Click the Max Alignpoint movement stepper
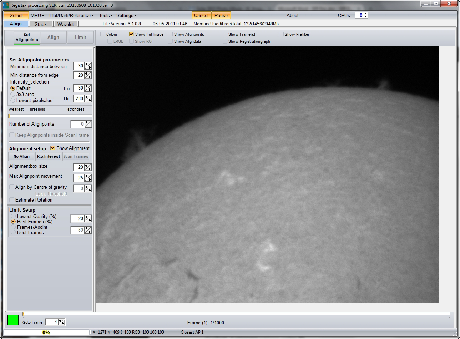This screenshot has height=339, width=460. (88, 178)
